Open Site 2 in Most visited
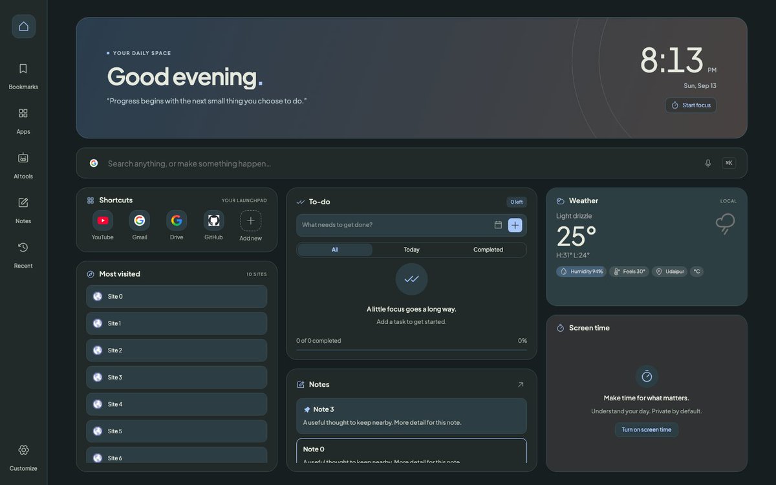Viewport: 776px width, 485px height. [177, 350]
